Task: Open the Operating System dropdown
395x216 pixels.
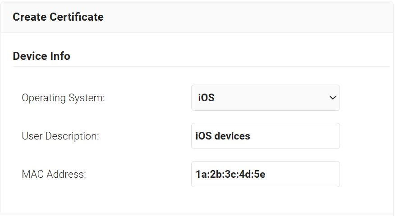Action: coord(265,98)
